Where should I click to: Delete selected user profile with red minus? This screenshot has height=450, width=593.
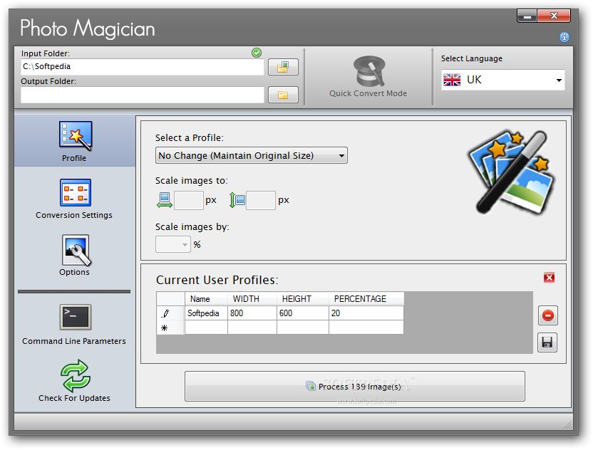(547, 315)
